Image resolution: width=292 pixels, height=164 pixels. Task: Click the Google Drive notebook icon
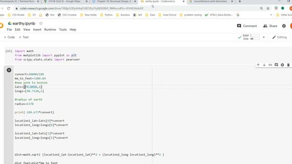click(x=10, y=23)
